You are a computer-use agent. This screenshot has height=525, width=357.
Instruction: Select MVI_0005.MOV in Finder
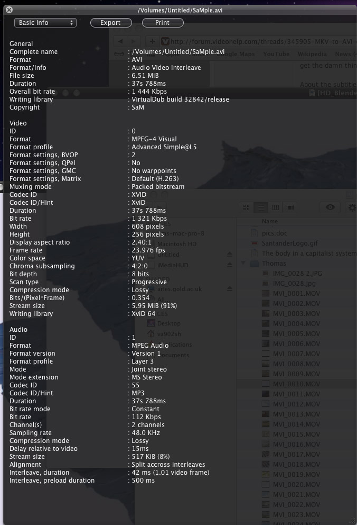point(296,333)
